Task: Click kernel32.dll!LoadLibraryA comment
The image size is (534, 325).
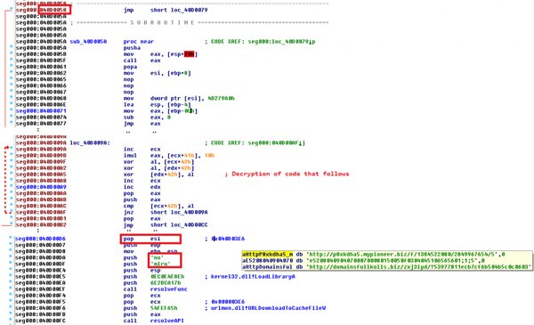Action: [x=250, y=277]
